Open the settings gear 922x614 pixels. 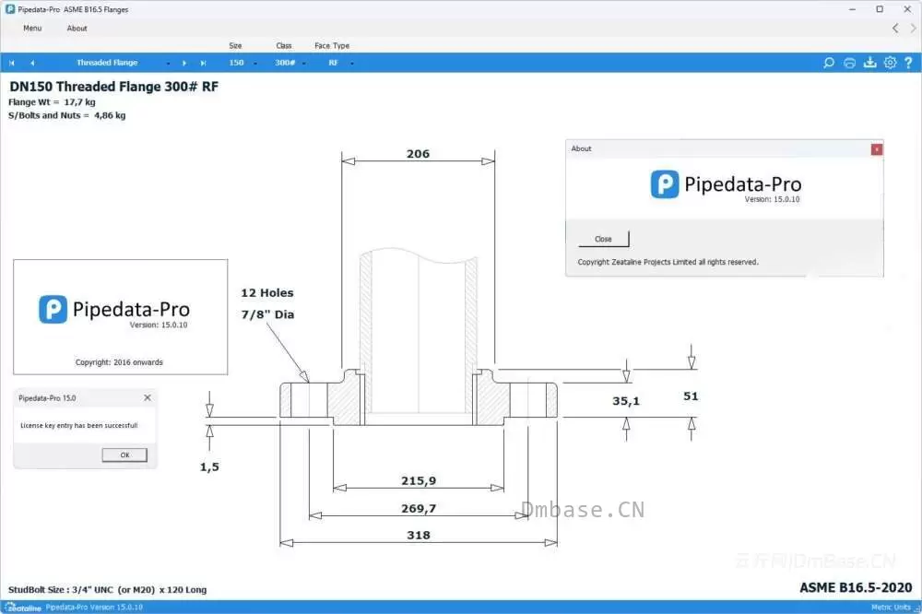pyautogui.click(x=891, y=63)
